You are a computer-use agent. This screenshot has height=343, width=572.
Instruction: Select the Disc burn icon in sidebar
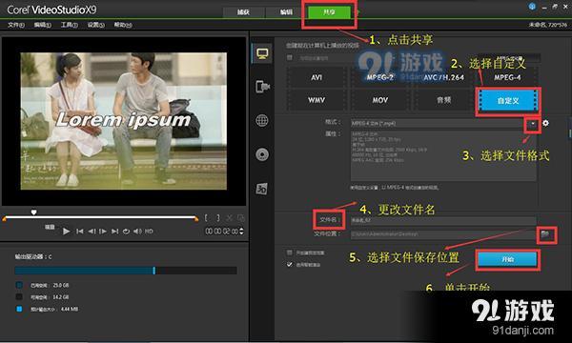point(262,154)
